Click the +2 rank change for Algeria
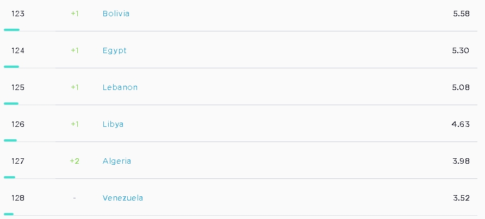 tap(74, 161)
